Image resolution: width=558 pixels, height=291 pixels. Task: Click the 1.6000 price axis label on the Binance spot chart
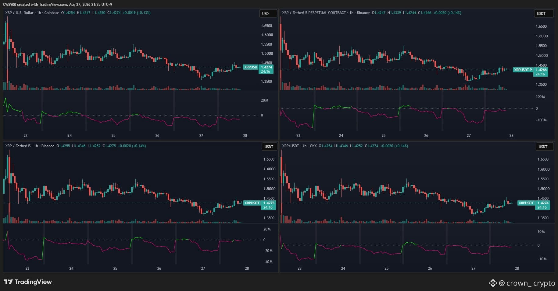tap(269, 169)
